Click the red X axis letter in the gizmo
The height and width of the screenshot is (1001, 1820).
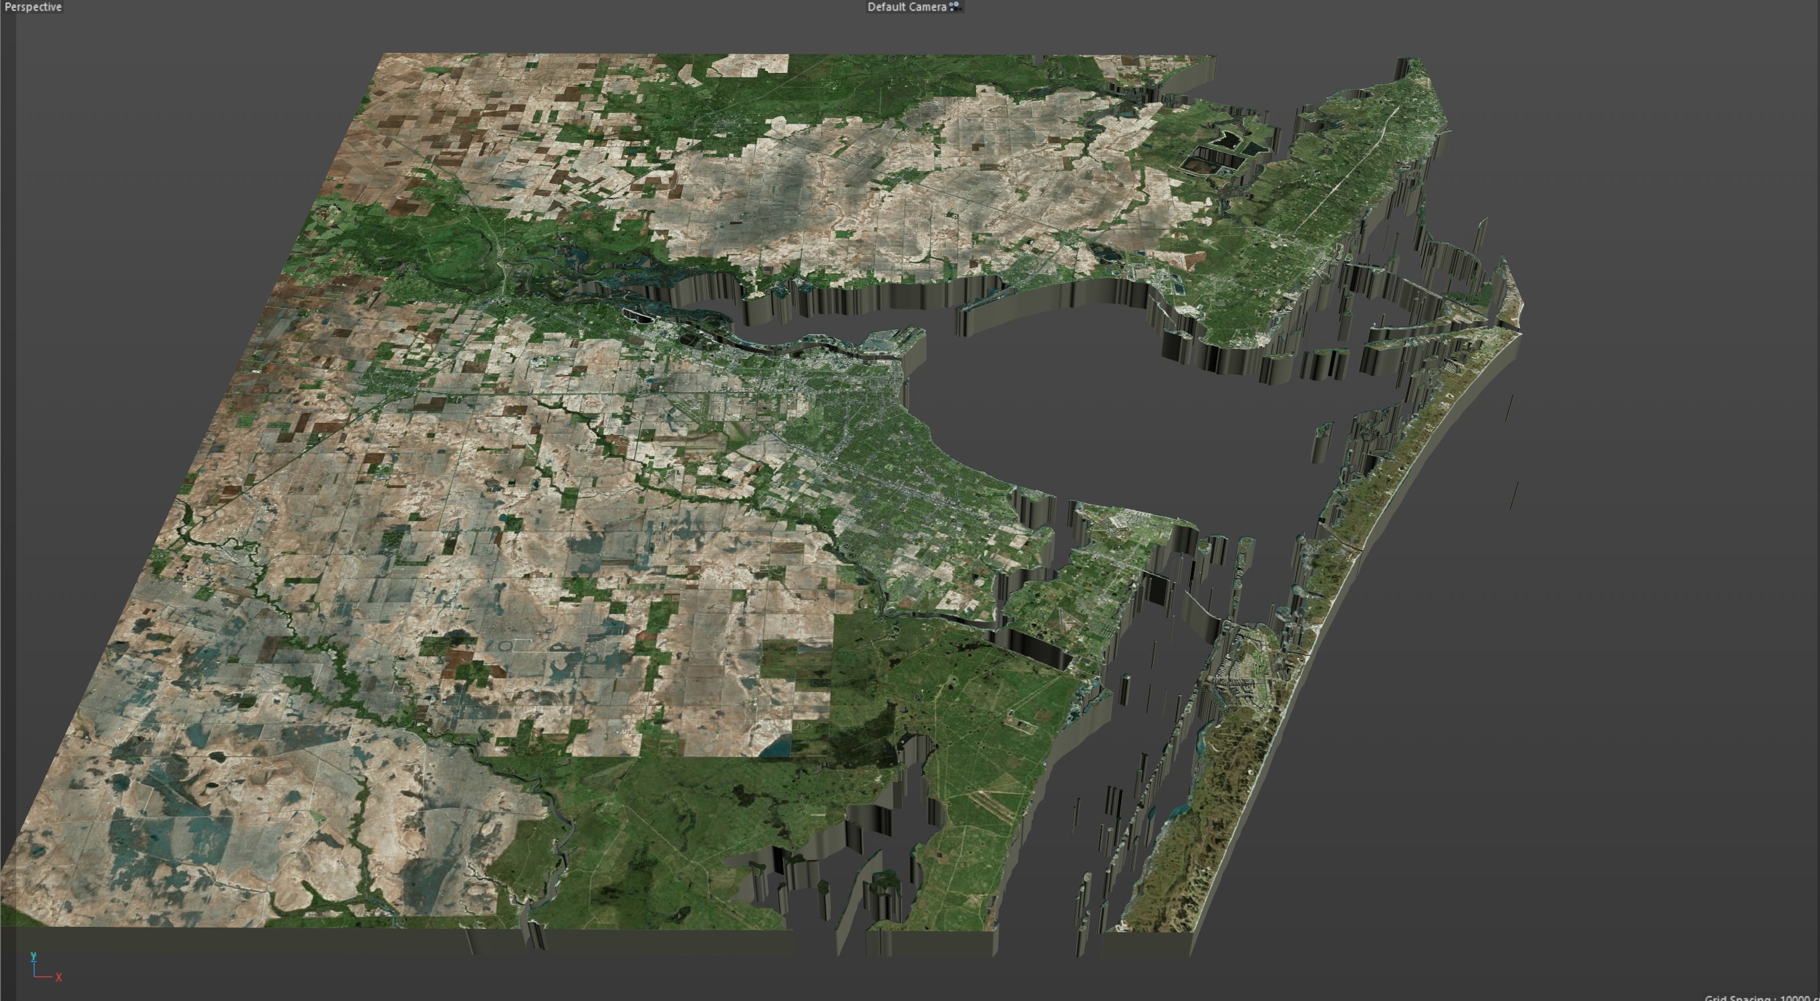(x=59, y=978)
